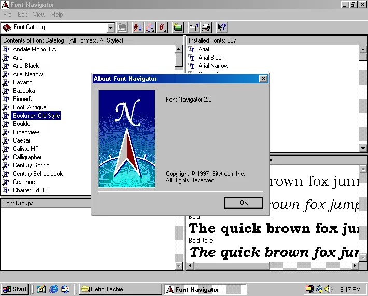Open the Help menu
This screenshot has width=368, height=296.
tap(57, 15)
